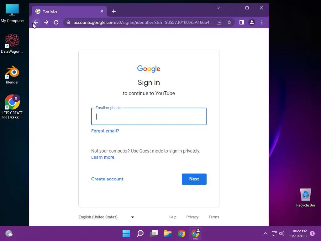Click Create account
This screenshot has width=321, height=241.
tap(107, 179)
